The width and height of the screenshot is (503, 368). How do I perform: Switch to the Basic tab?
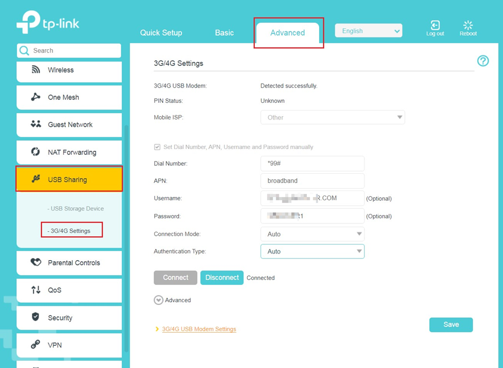pyautogui.click(x=224, y=33)
